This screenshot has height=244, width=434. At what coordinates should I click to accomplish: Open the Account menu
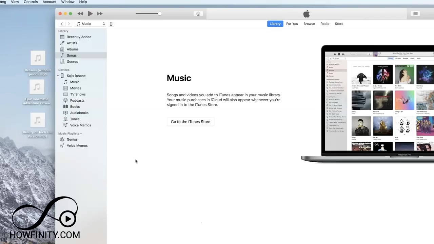coord(50,2)
